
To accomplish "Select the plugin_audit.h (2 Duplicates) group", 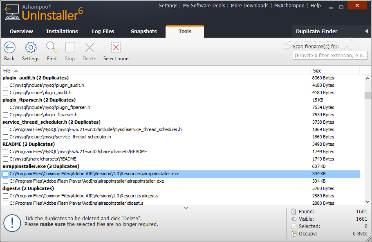I will pos(36,78).
